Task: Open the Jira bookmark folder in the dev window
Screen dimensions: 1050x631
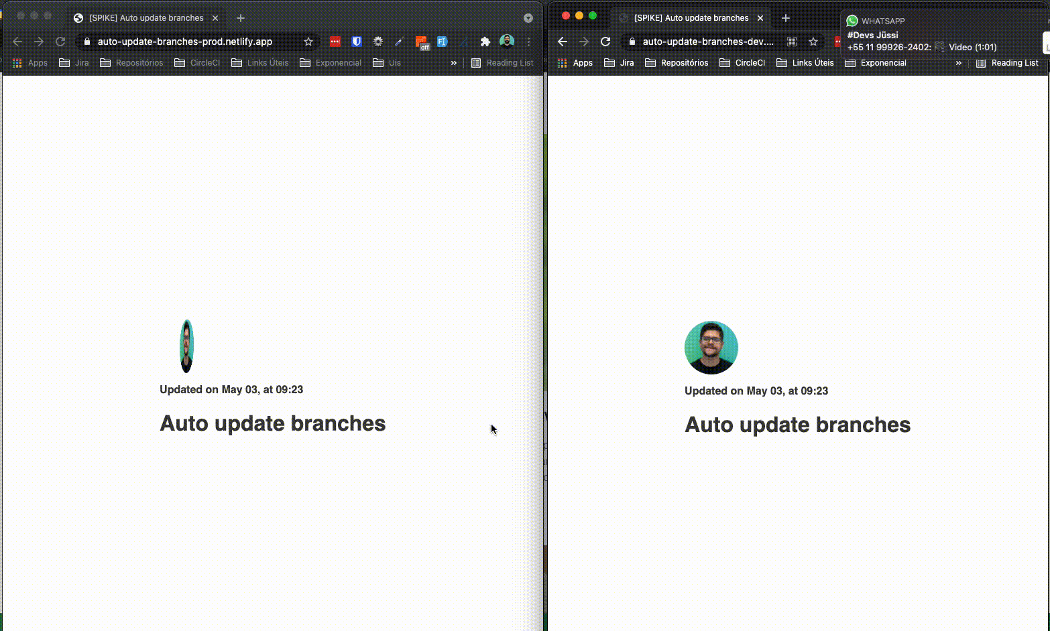Action: [619, 63]
